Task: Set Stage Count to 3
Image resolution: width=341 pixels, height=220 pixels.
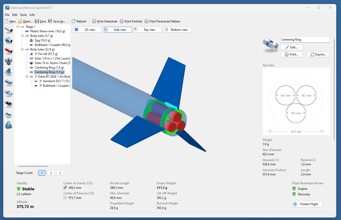Action: 60,173
